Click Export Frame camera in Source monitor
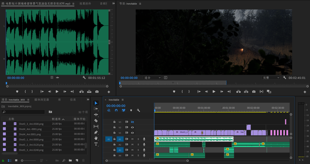 [x=97, y=91]
